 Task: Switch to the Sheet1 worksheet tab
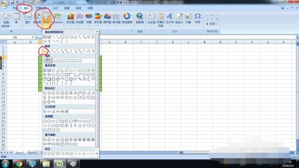(20, 153)
